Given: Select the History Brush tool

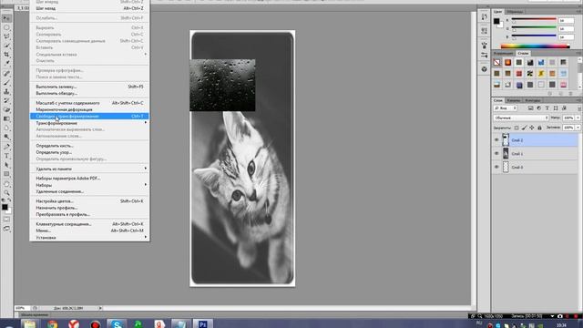Looking at the screenshot, I should (x=6, y=101).
